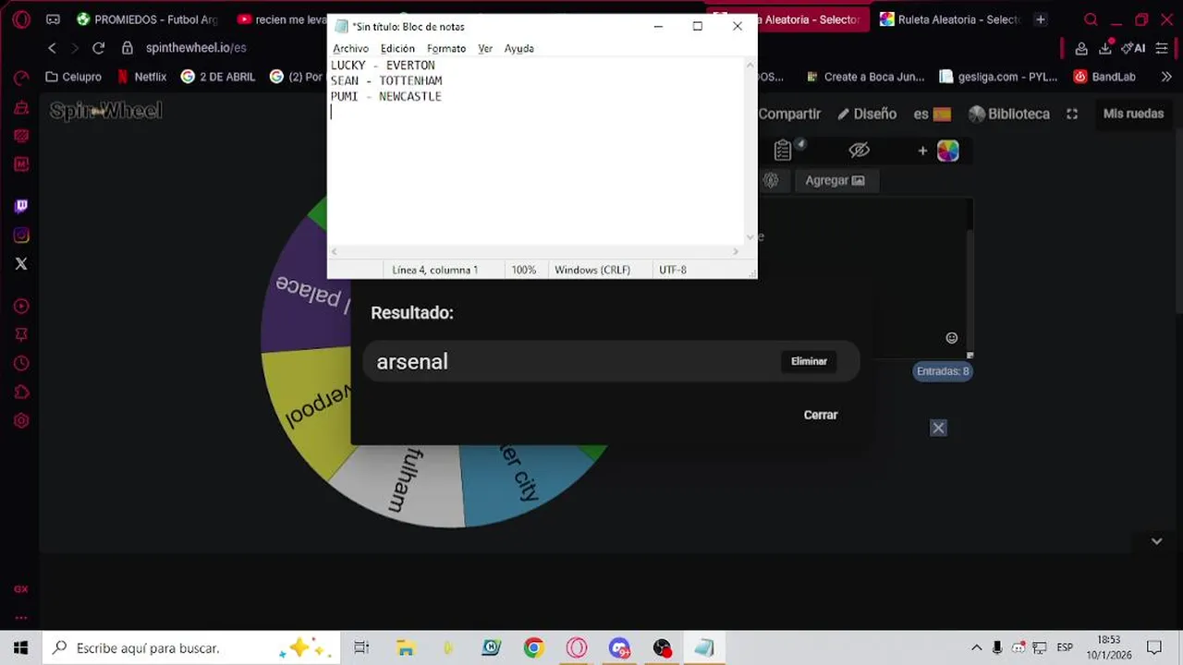Open the X (Twitter) sidebar icon
Viewport: 1183px width, 665px height.
(21, 263)
